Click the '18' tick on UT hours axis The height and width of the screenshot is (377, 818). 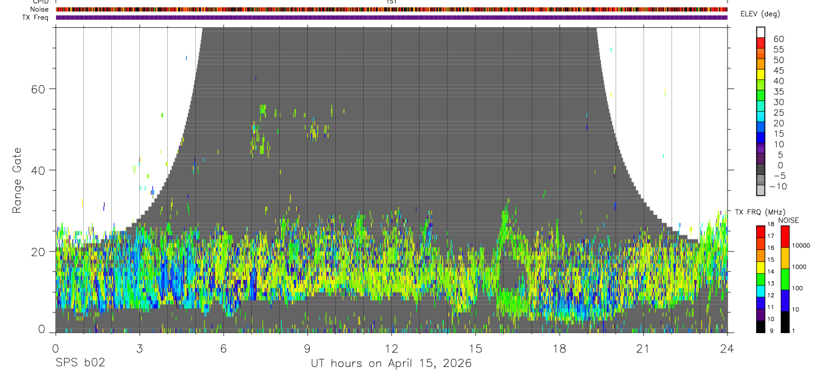tap(559, 348)
